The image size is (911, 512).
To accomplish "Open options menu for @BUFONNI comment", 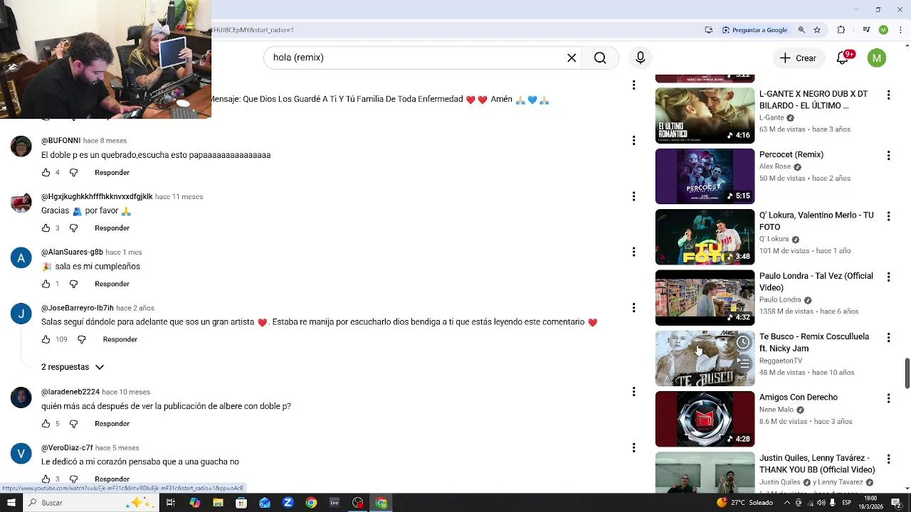I will click(633, 141).
